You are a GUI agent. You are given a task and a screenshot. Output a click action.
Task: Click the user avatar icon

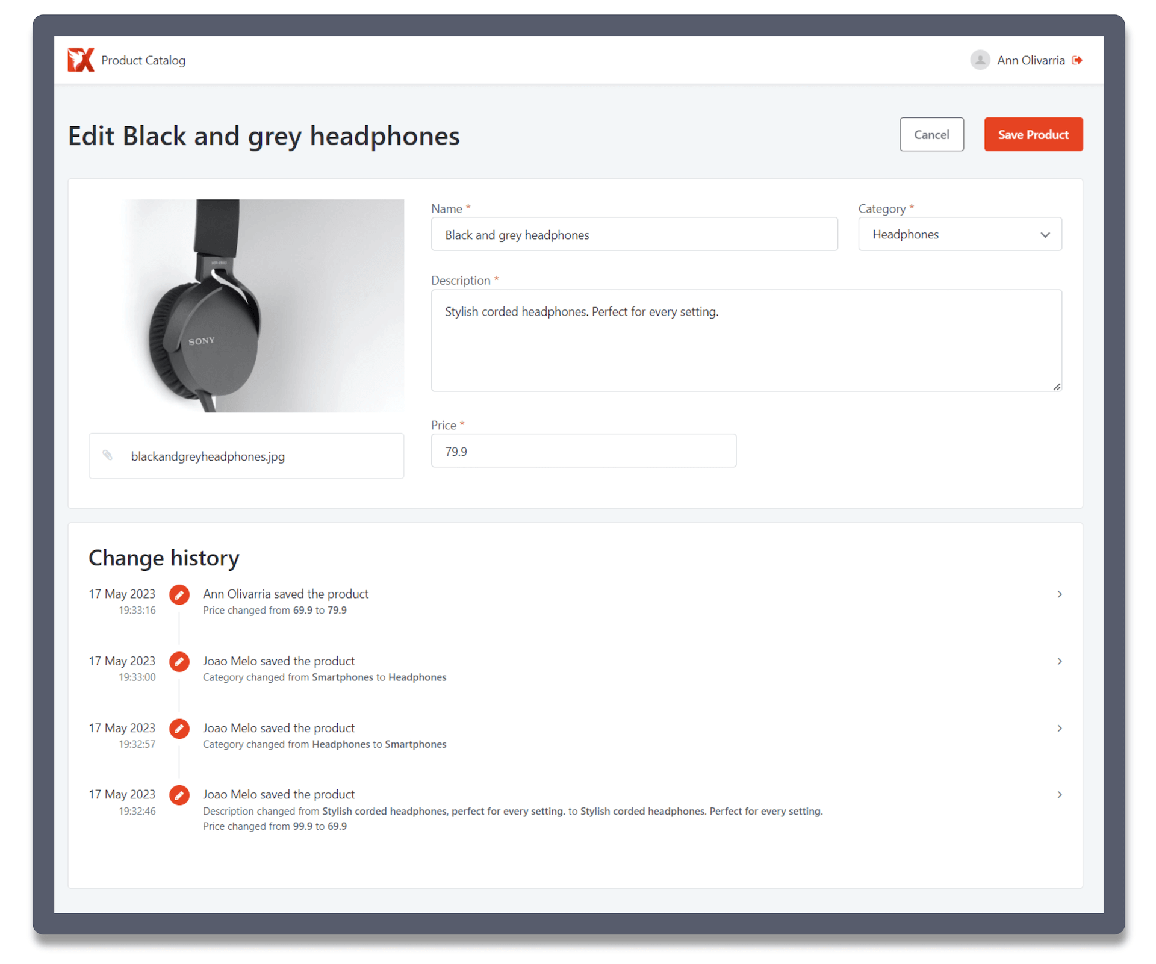point(980,60)
